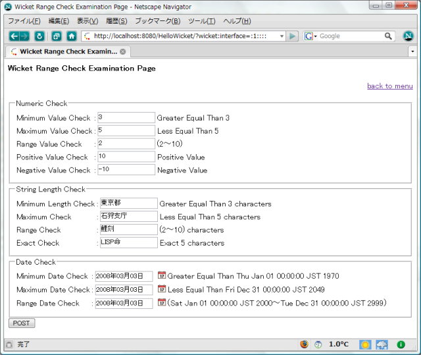The width and height of the screenshot is (421, 355).
Task: Click the sunny weather icon in status bar
Action: point(365,344)
